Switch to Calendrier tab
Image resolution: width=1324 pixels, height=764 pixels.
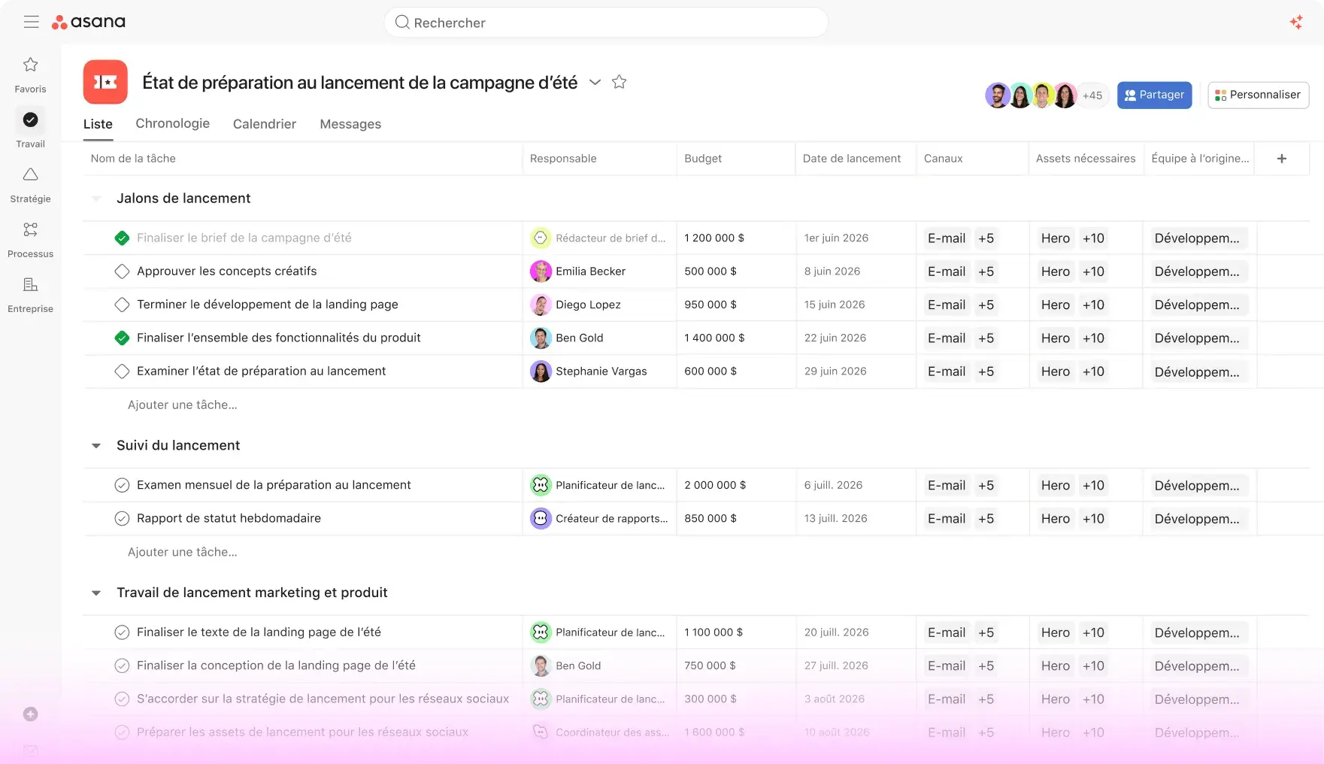click(x=265, y=124)
